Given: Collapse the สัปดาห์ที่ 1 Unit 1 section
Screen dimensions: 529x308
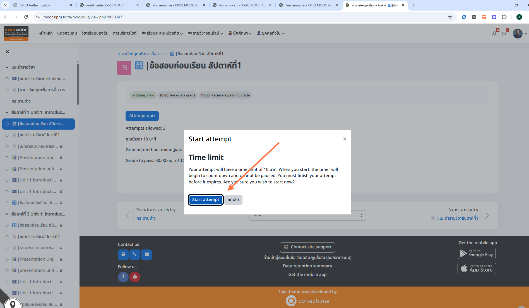Looking at the screenshot, I should click(7, 112).
